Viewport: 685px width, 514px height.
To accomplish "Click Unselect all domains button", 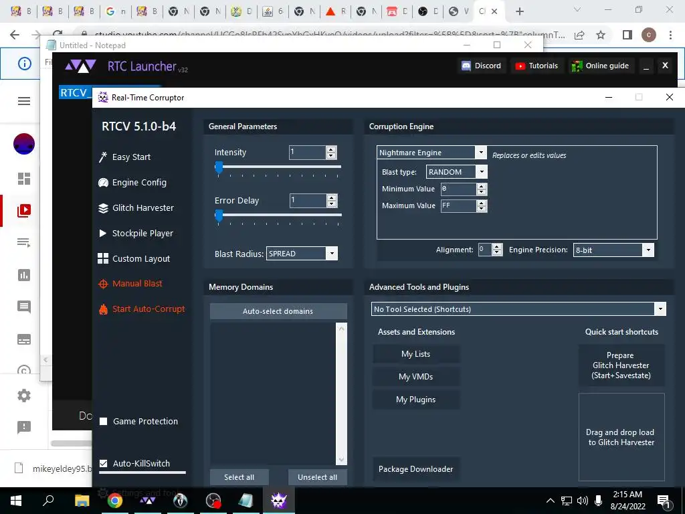I will 318,477.
